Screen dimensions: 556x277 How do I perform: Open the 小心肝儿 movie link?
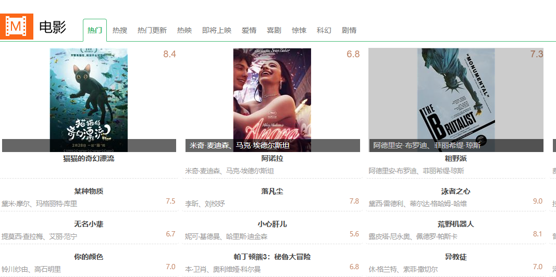(273, 224)
